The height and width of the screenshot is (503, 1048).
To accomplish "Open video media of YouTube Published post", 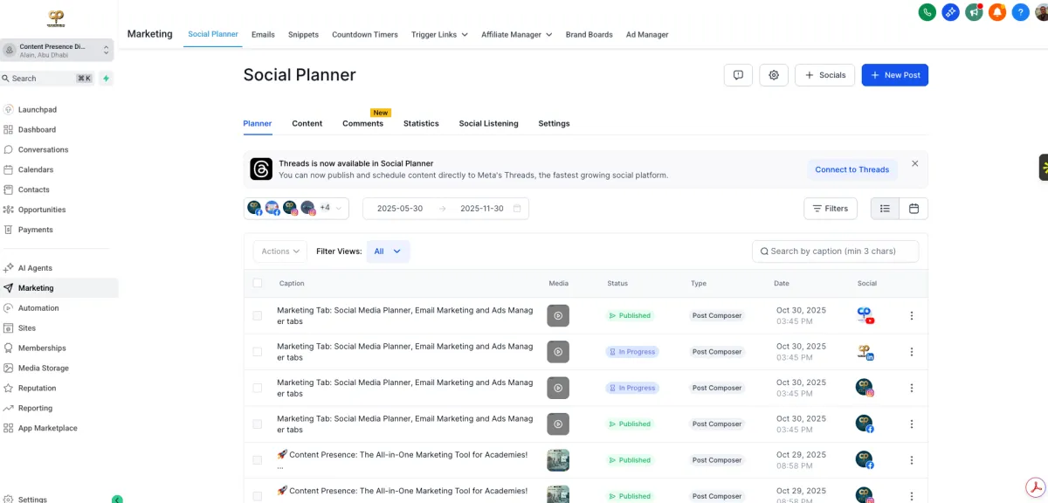I will (558, 315).
